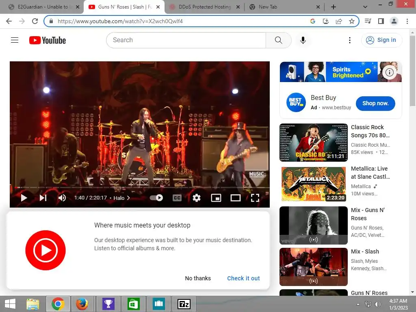This screenshot has width=416, height=312.
Task: Switch to theater mode
Action: coord(235,198)
